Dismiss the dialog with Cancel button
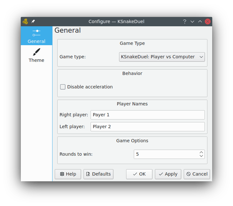 [x=197, y=174]
